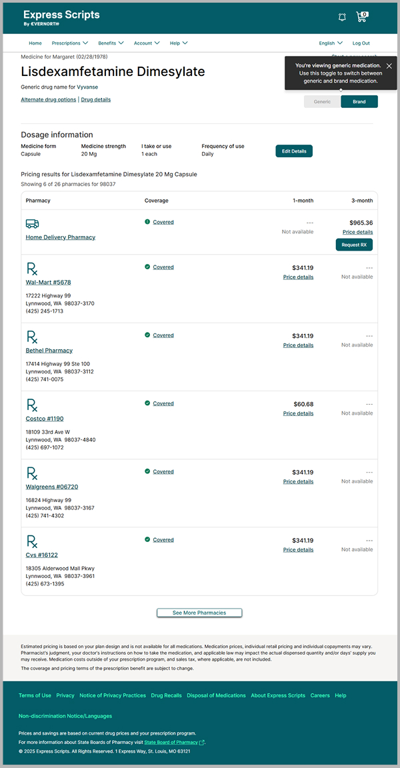Viewport: 400px width, 768px height.
Task: View Price details for Home Delivery $965.36
Action: pyautogui.click(x=357, y=232)
